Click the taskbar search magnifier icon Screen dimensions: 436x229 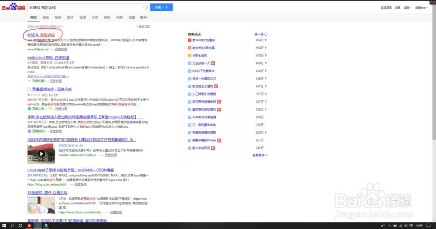point(12,226)
